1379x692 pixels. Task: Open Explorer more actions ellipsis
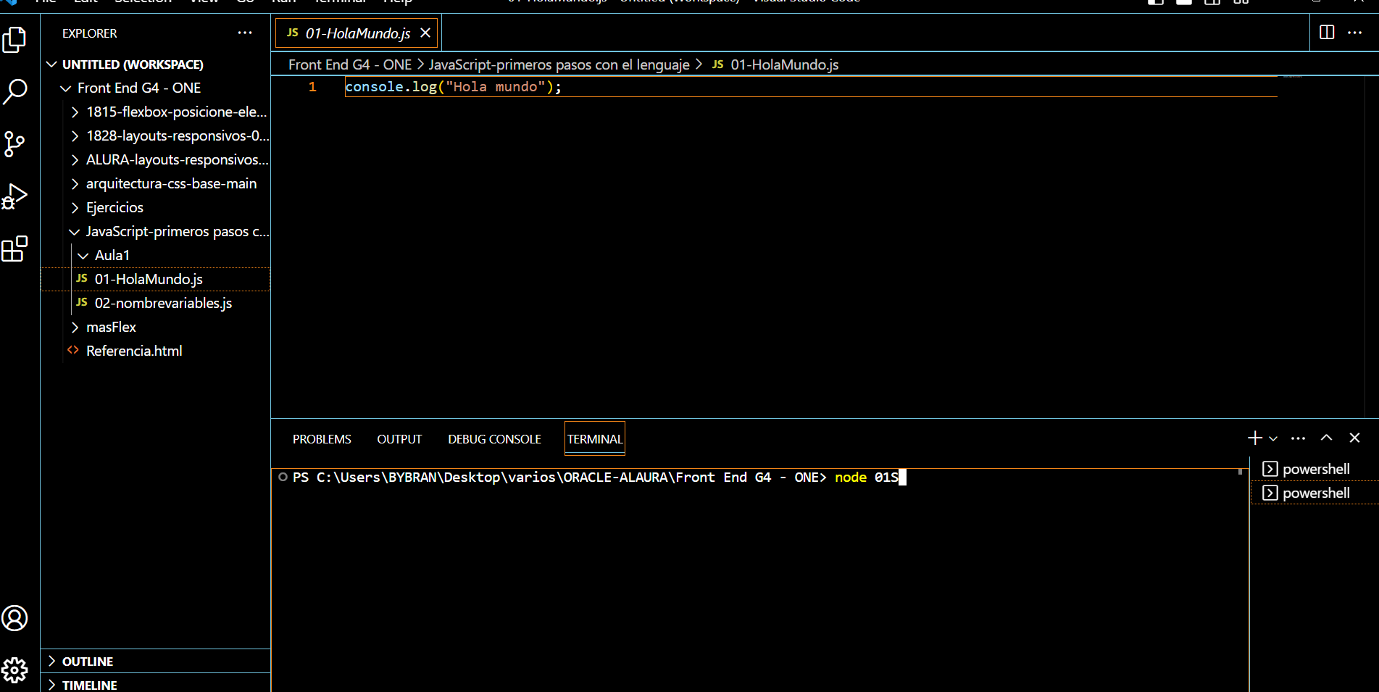pyautogui.click(x=245, y=33)
